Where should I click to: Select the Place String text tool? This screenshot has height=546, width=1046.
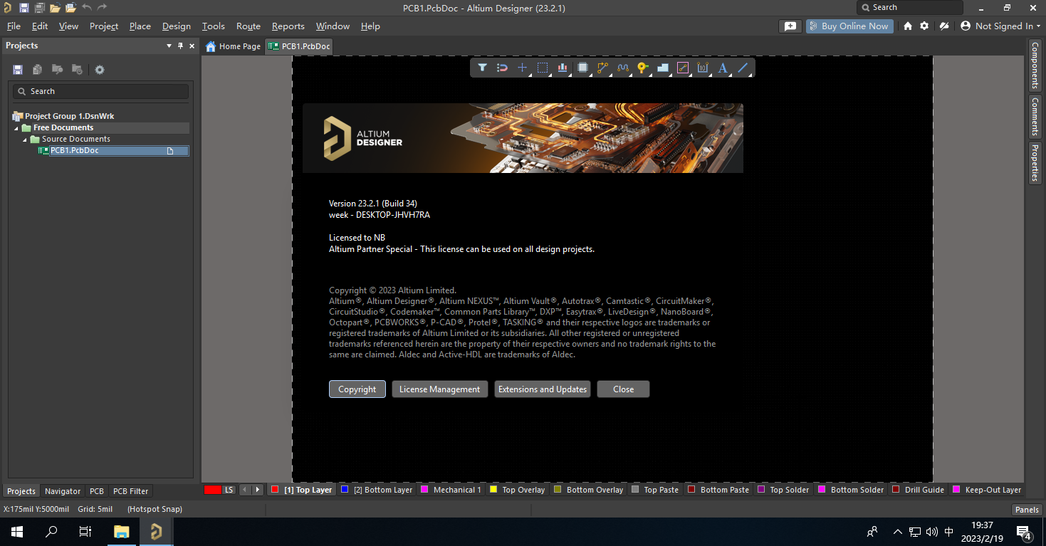(x=723, y=68)
